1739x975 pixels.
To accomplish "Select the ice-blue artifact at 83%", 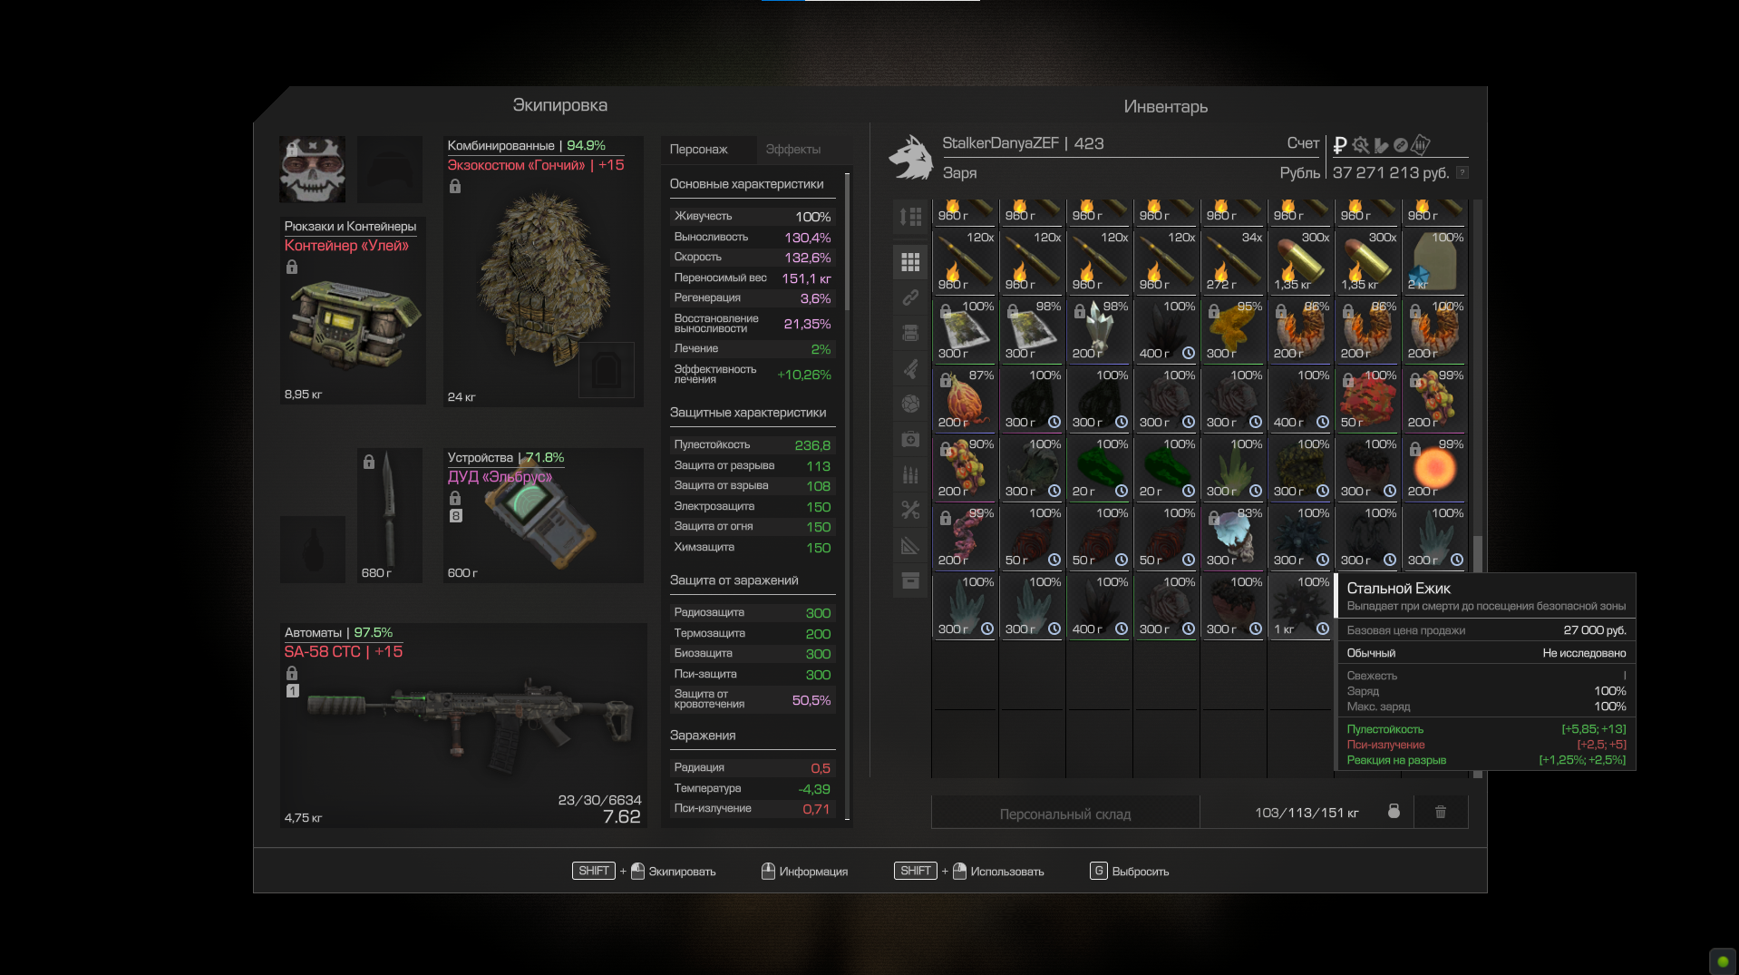I will pyautogui.click(x=1233, y=537).
